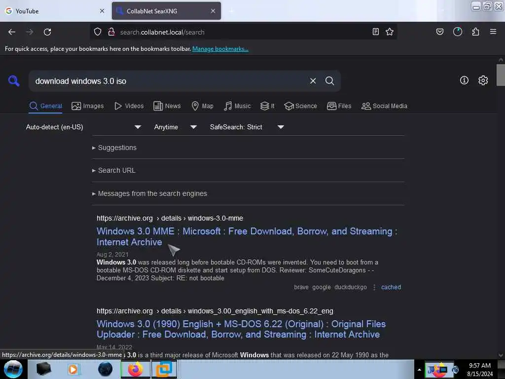
Task: Click the 'duckduckgo' engine label
Action: tap(351, 287)
